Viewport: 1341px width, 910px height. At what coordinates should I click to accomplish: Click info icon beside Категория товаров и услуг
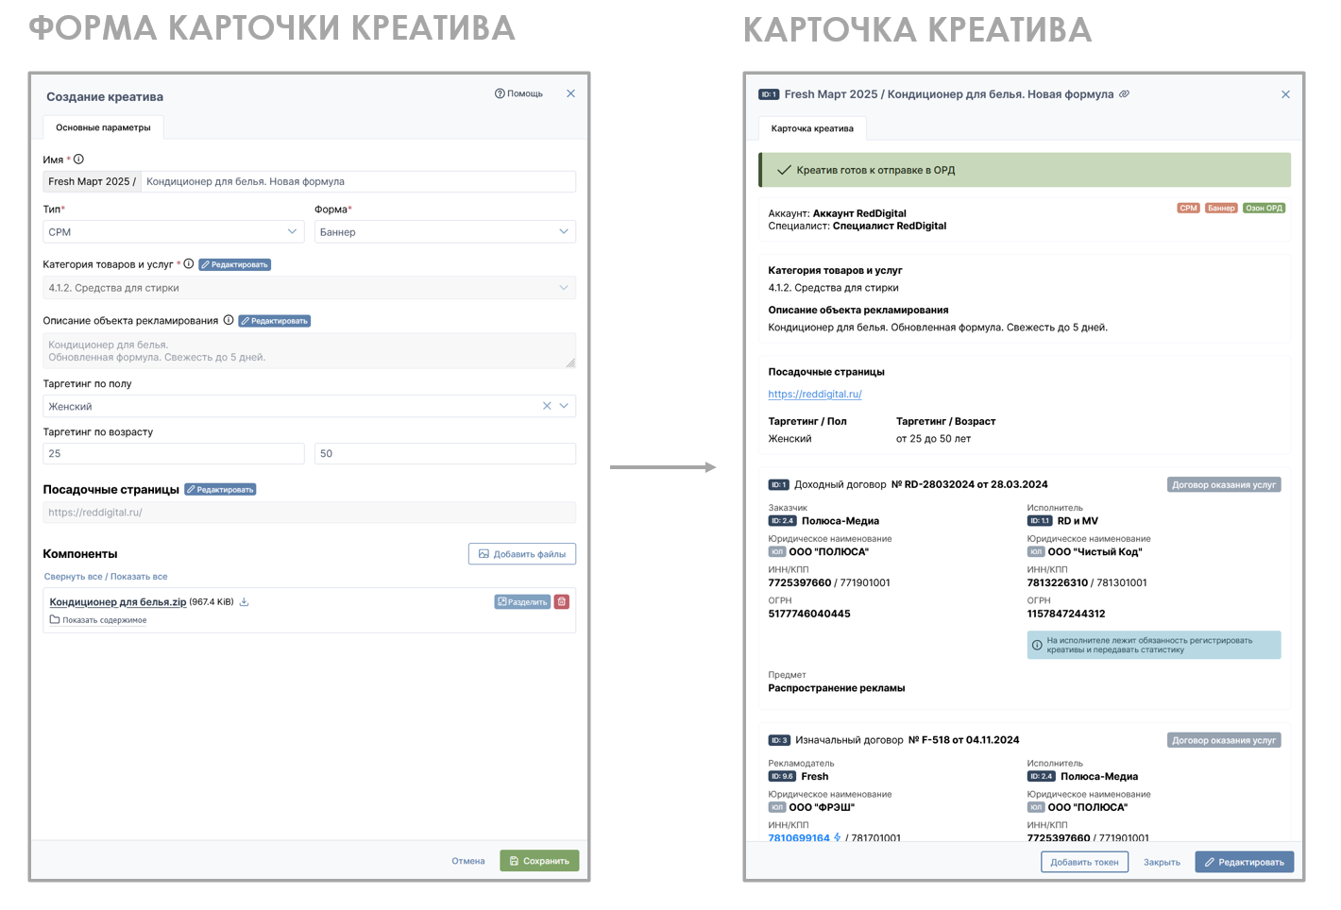[189, 264]
